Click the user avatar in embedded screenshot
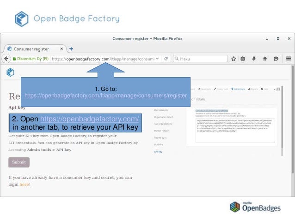 coord(278,89)
